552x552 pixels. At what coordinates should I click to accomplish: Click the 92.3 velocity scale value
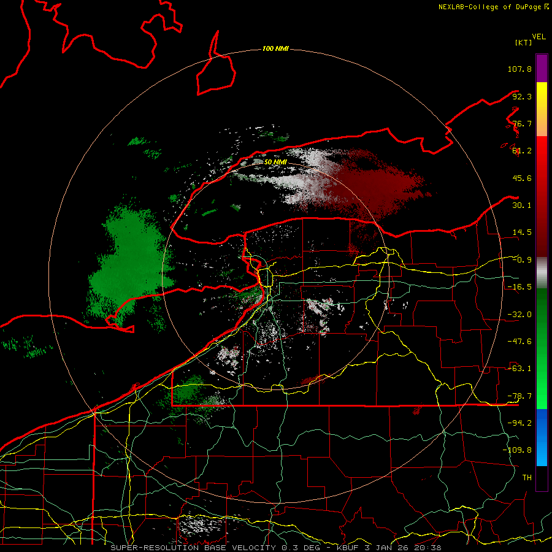522,96
